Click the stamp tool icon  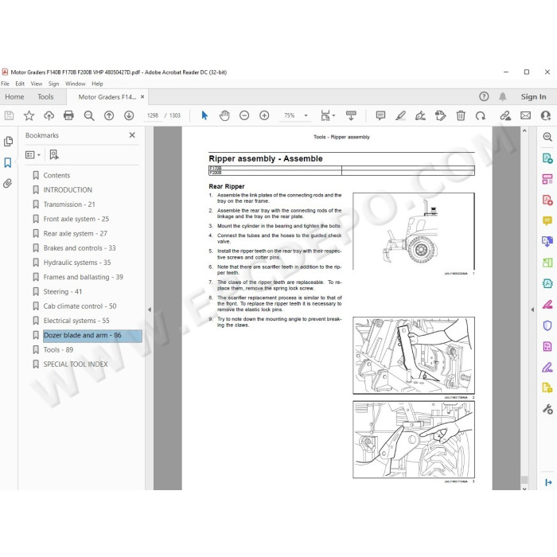point(441,115)
